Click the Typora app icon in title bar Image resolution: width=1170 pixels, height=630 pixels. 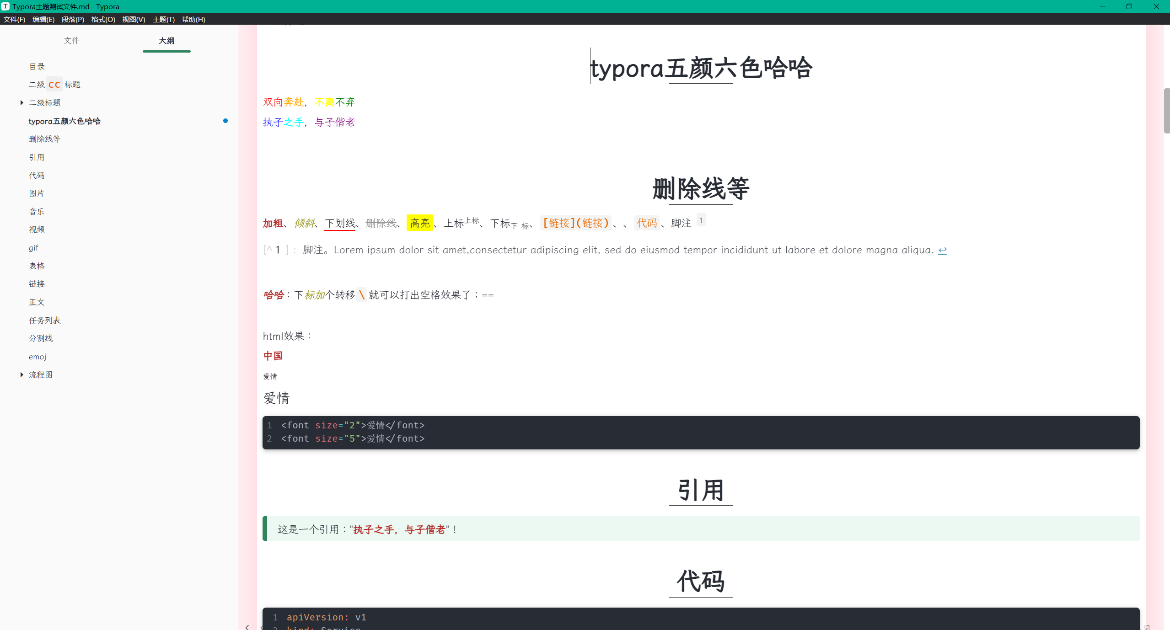point(5,6)
